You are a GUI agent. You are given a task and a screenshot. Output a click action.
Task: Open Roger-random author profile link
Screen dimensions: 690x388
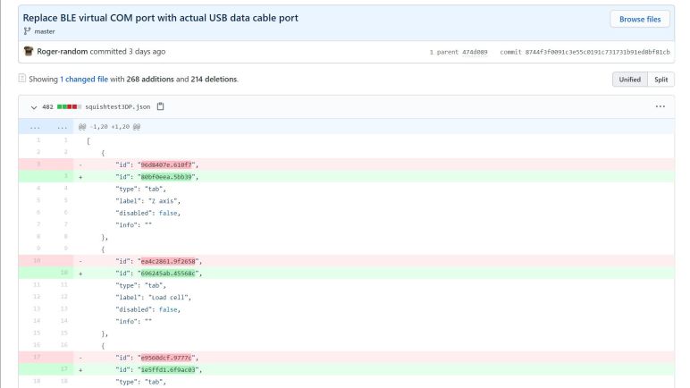click(63, 52)
